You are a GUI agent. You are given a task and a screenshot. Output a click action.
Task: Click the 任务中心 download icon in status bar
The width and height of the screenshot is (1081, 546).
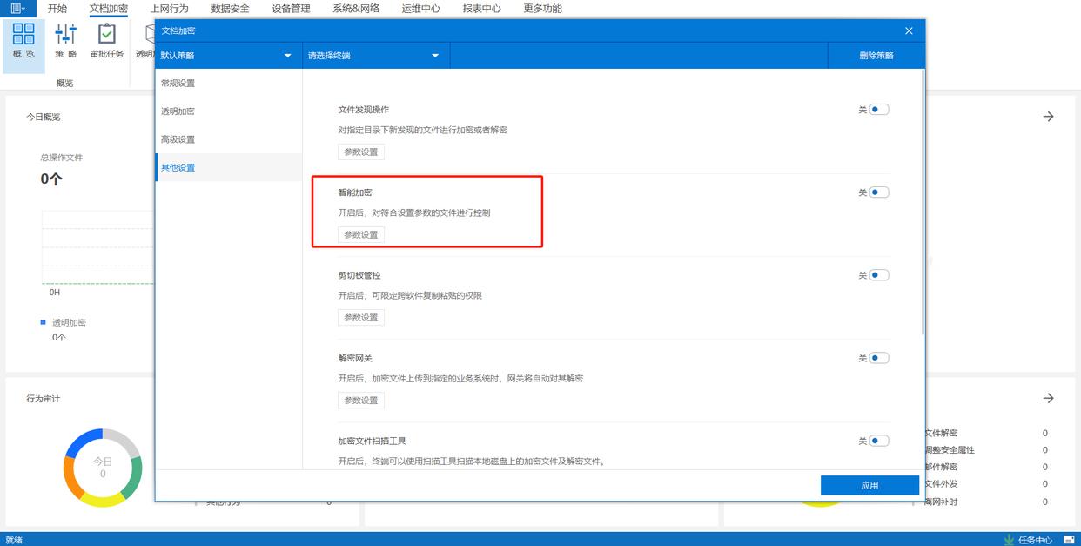[1009, 539]
